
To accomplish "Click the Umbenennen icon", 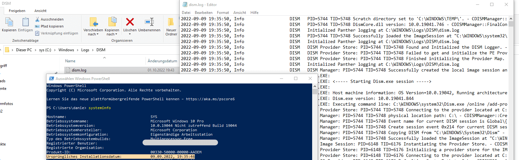I will pyautogui.click(x=149, y=22).
